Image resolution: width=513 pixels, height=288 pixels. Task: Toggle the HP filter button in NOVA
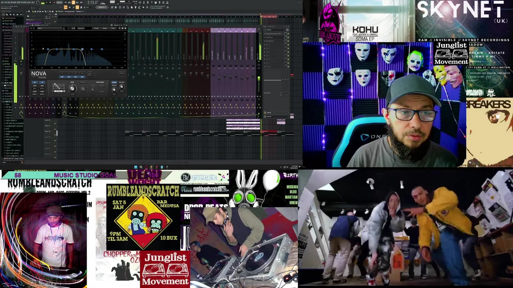coord(35,82)
